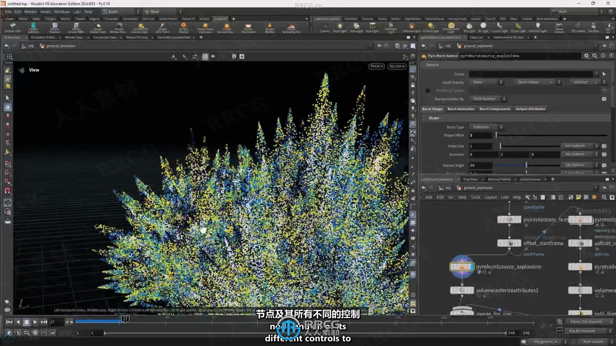Viewport: 616px width, 346px height.
Task: Pick the Simple Bonfire shelf tool
Action: point(270,28)
